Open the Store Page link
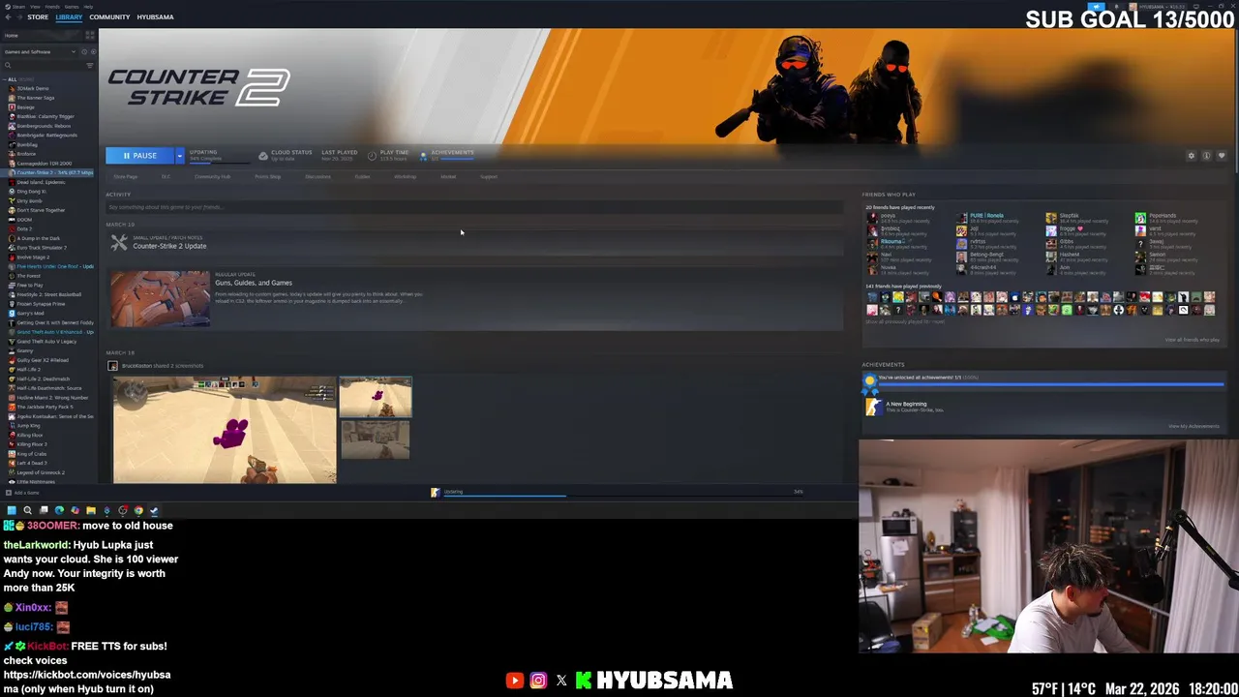 [x=126, y=177]
